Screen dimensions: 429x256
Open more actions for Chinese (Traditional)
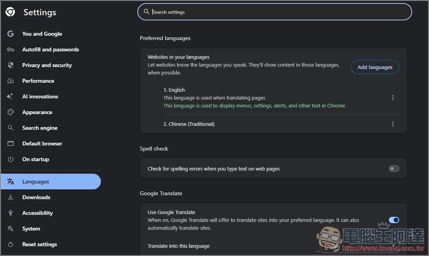[393, 124]
